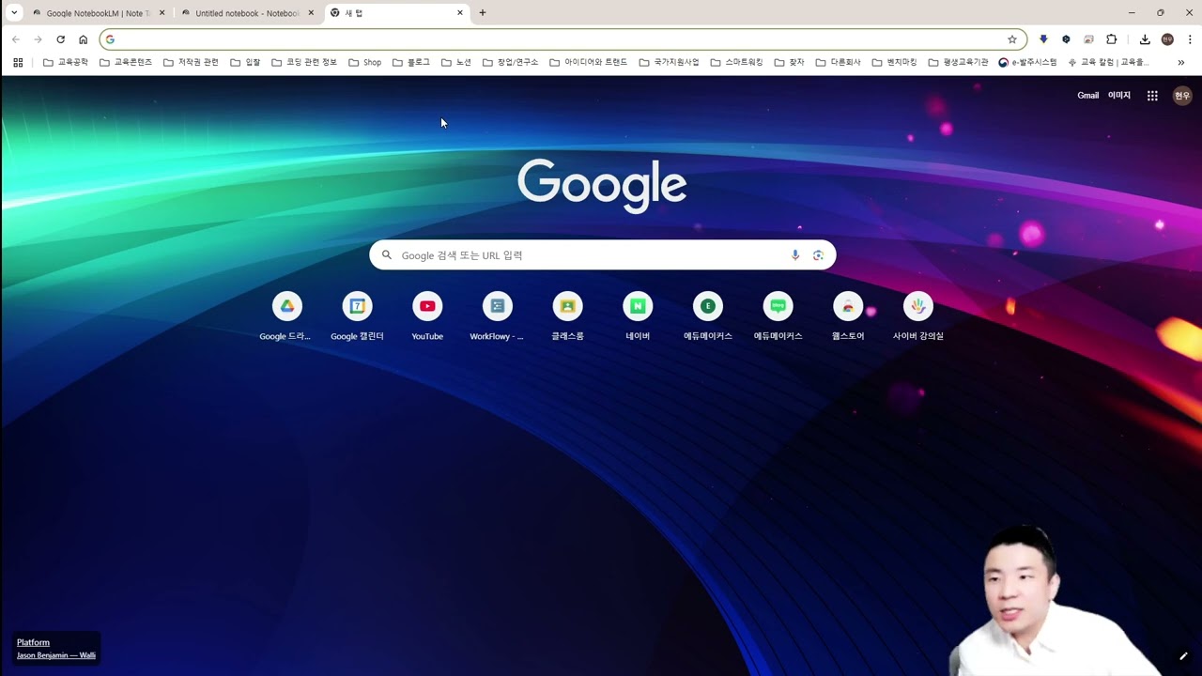1202x676 pixels.
Task: Click the Jason Benjamin — Walli link
Action: (56, 655)
